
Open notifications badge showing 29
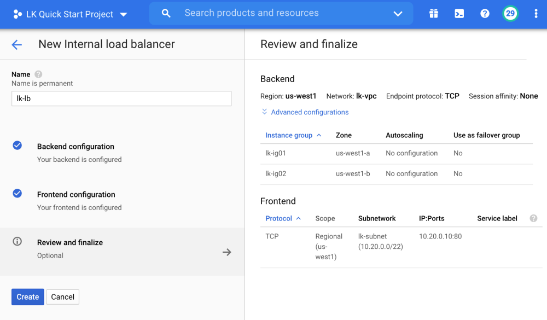510,14
